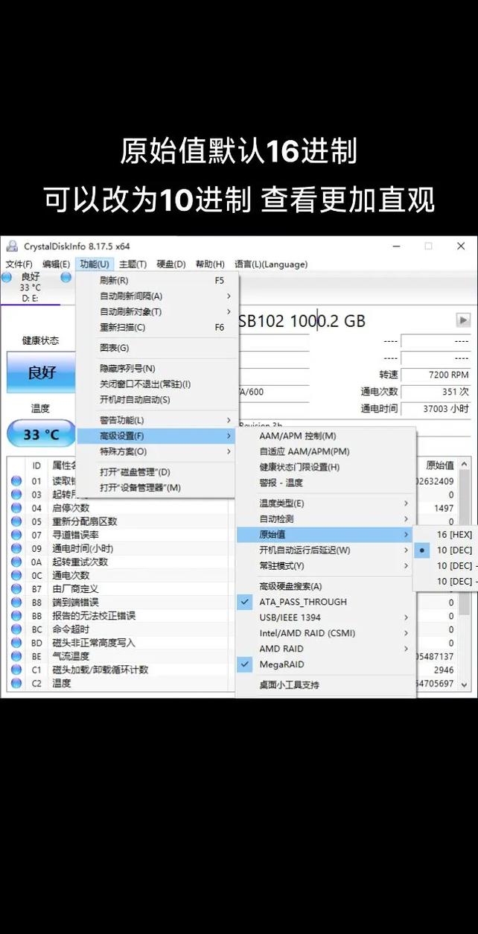Select the 良好 33°C disk D: E: indicator
478x934 pixels.
(x=30, y=287)
